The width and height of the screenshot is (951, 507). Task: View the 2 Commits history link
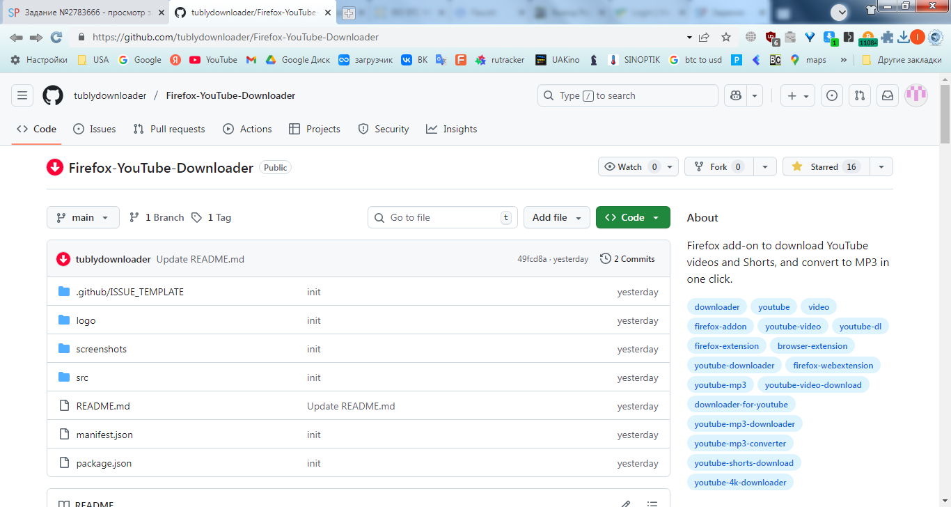point(627,259)
